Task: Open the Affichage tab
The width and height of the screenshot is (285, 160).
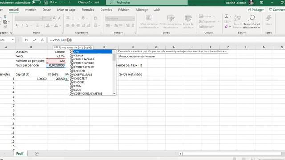Action: click(x=142, y=10)
